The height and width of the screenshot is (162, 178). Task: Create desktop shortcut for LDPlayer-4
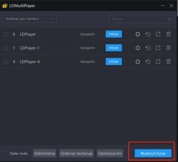pos(158,62)
